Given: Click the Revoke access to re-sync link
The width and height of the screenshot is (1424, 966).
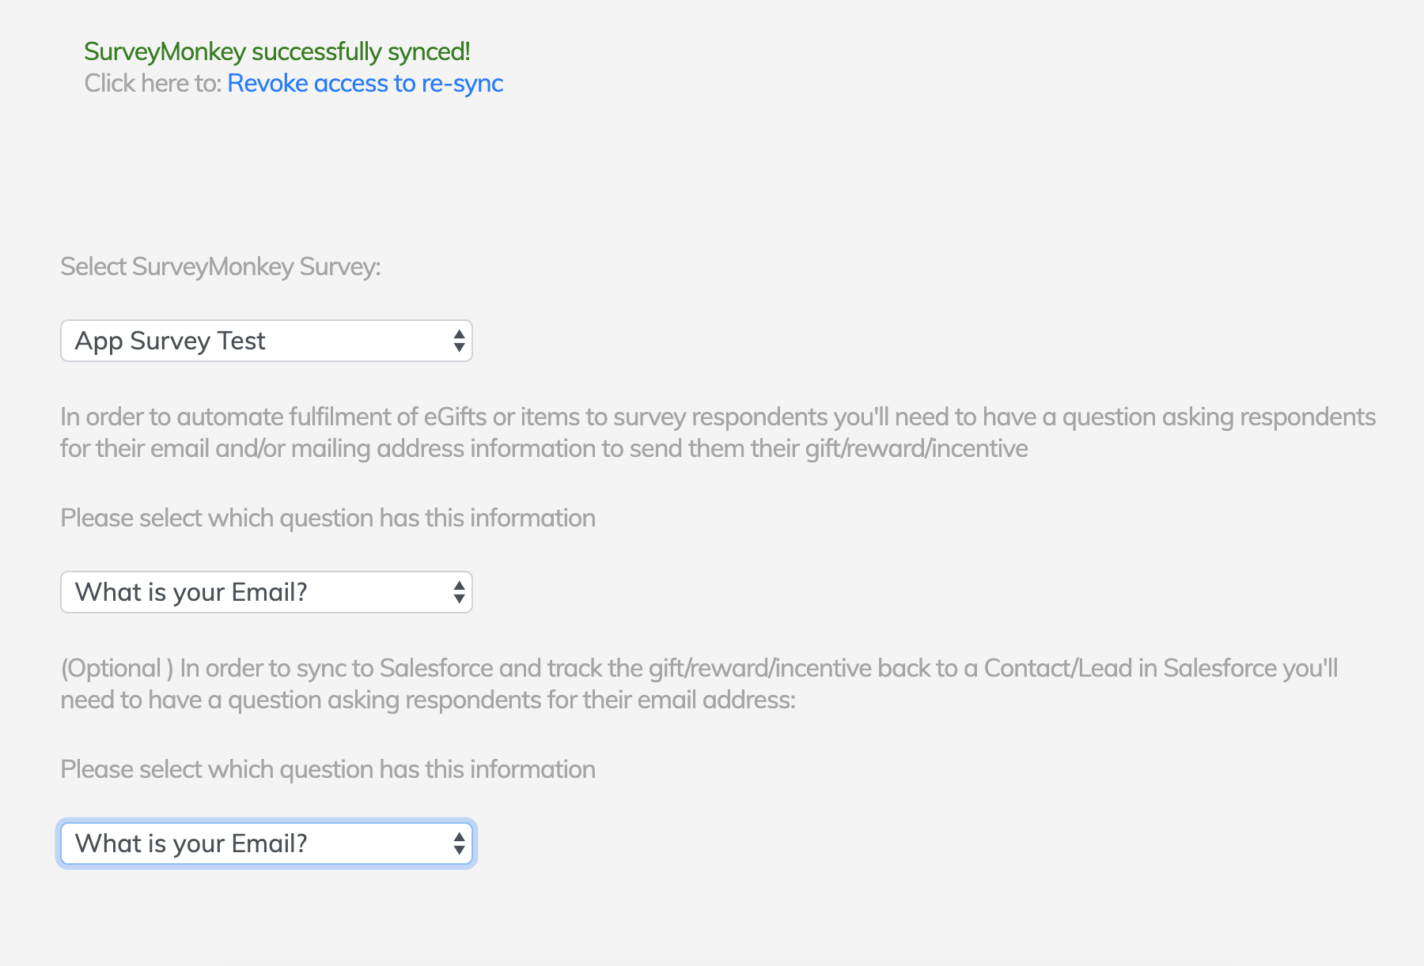Looking at the screenshot, I should coord(365,82).
